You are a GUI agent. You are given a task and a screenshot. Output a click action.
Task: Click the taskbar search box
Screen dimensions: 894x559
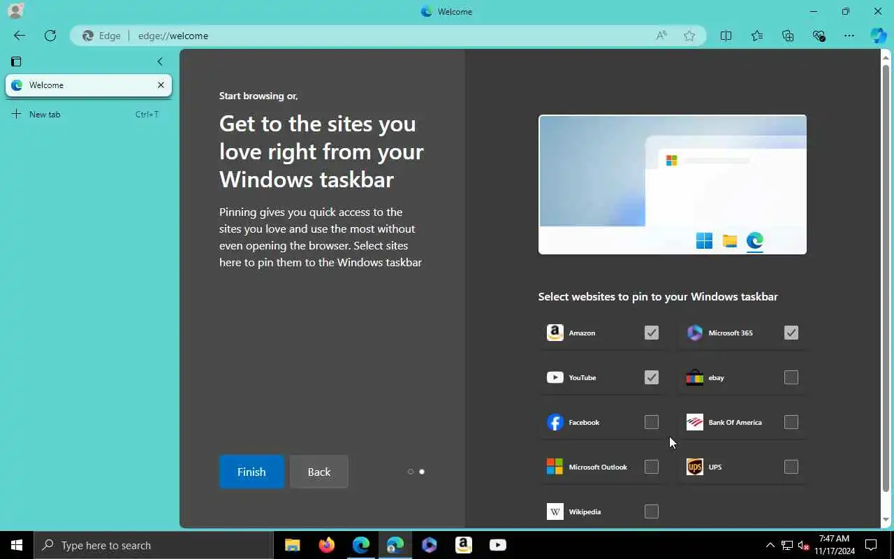tap(154, 545)
